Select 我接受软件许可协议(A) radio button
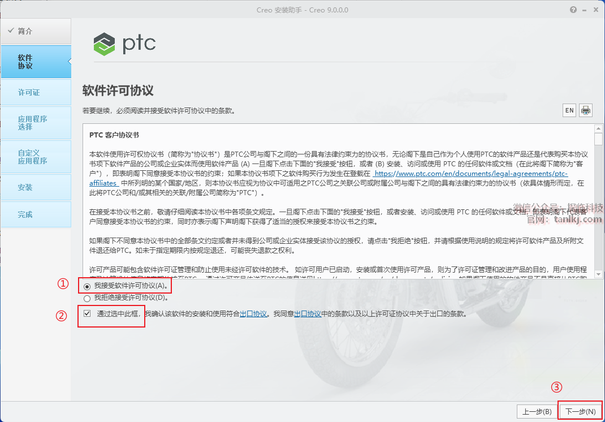Screen dimensions: 605x422 (87, 286)
